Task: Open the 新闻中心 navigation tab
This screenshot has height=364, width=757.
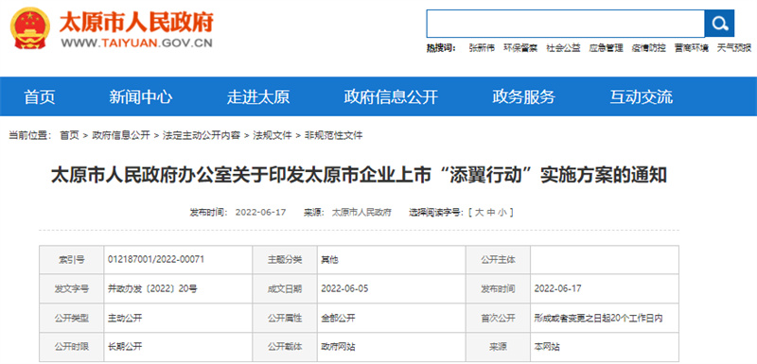Action: click(x=140, y=96)
